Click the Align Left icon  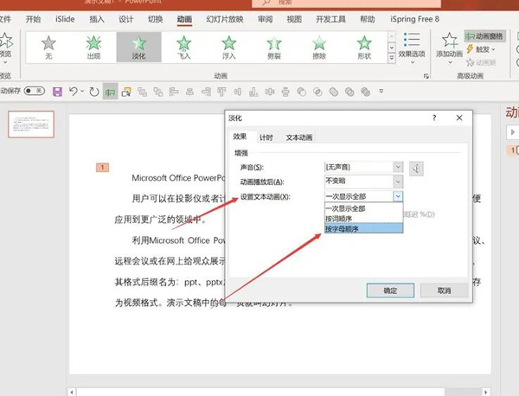click(x=174, y=92)
